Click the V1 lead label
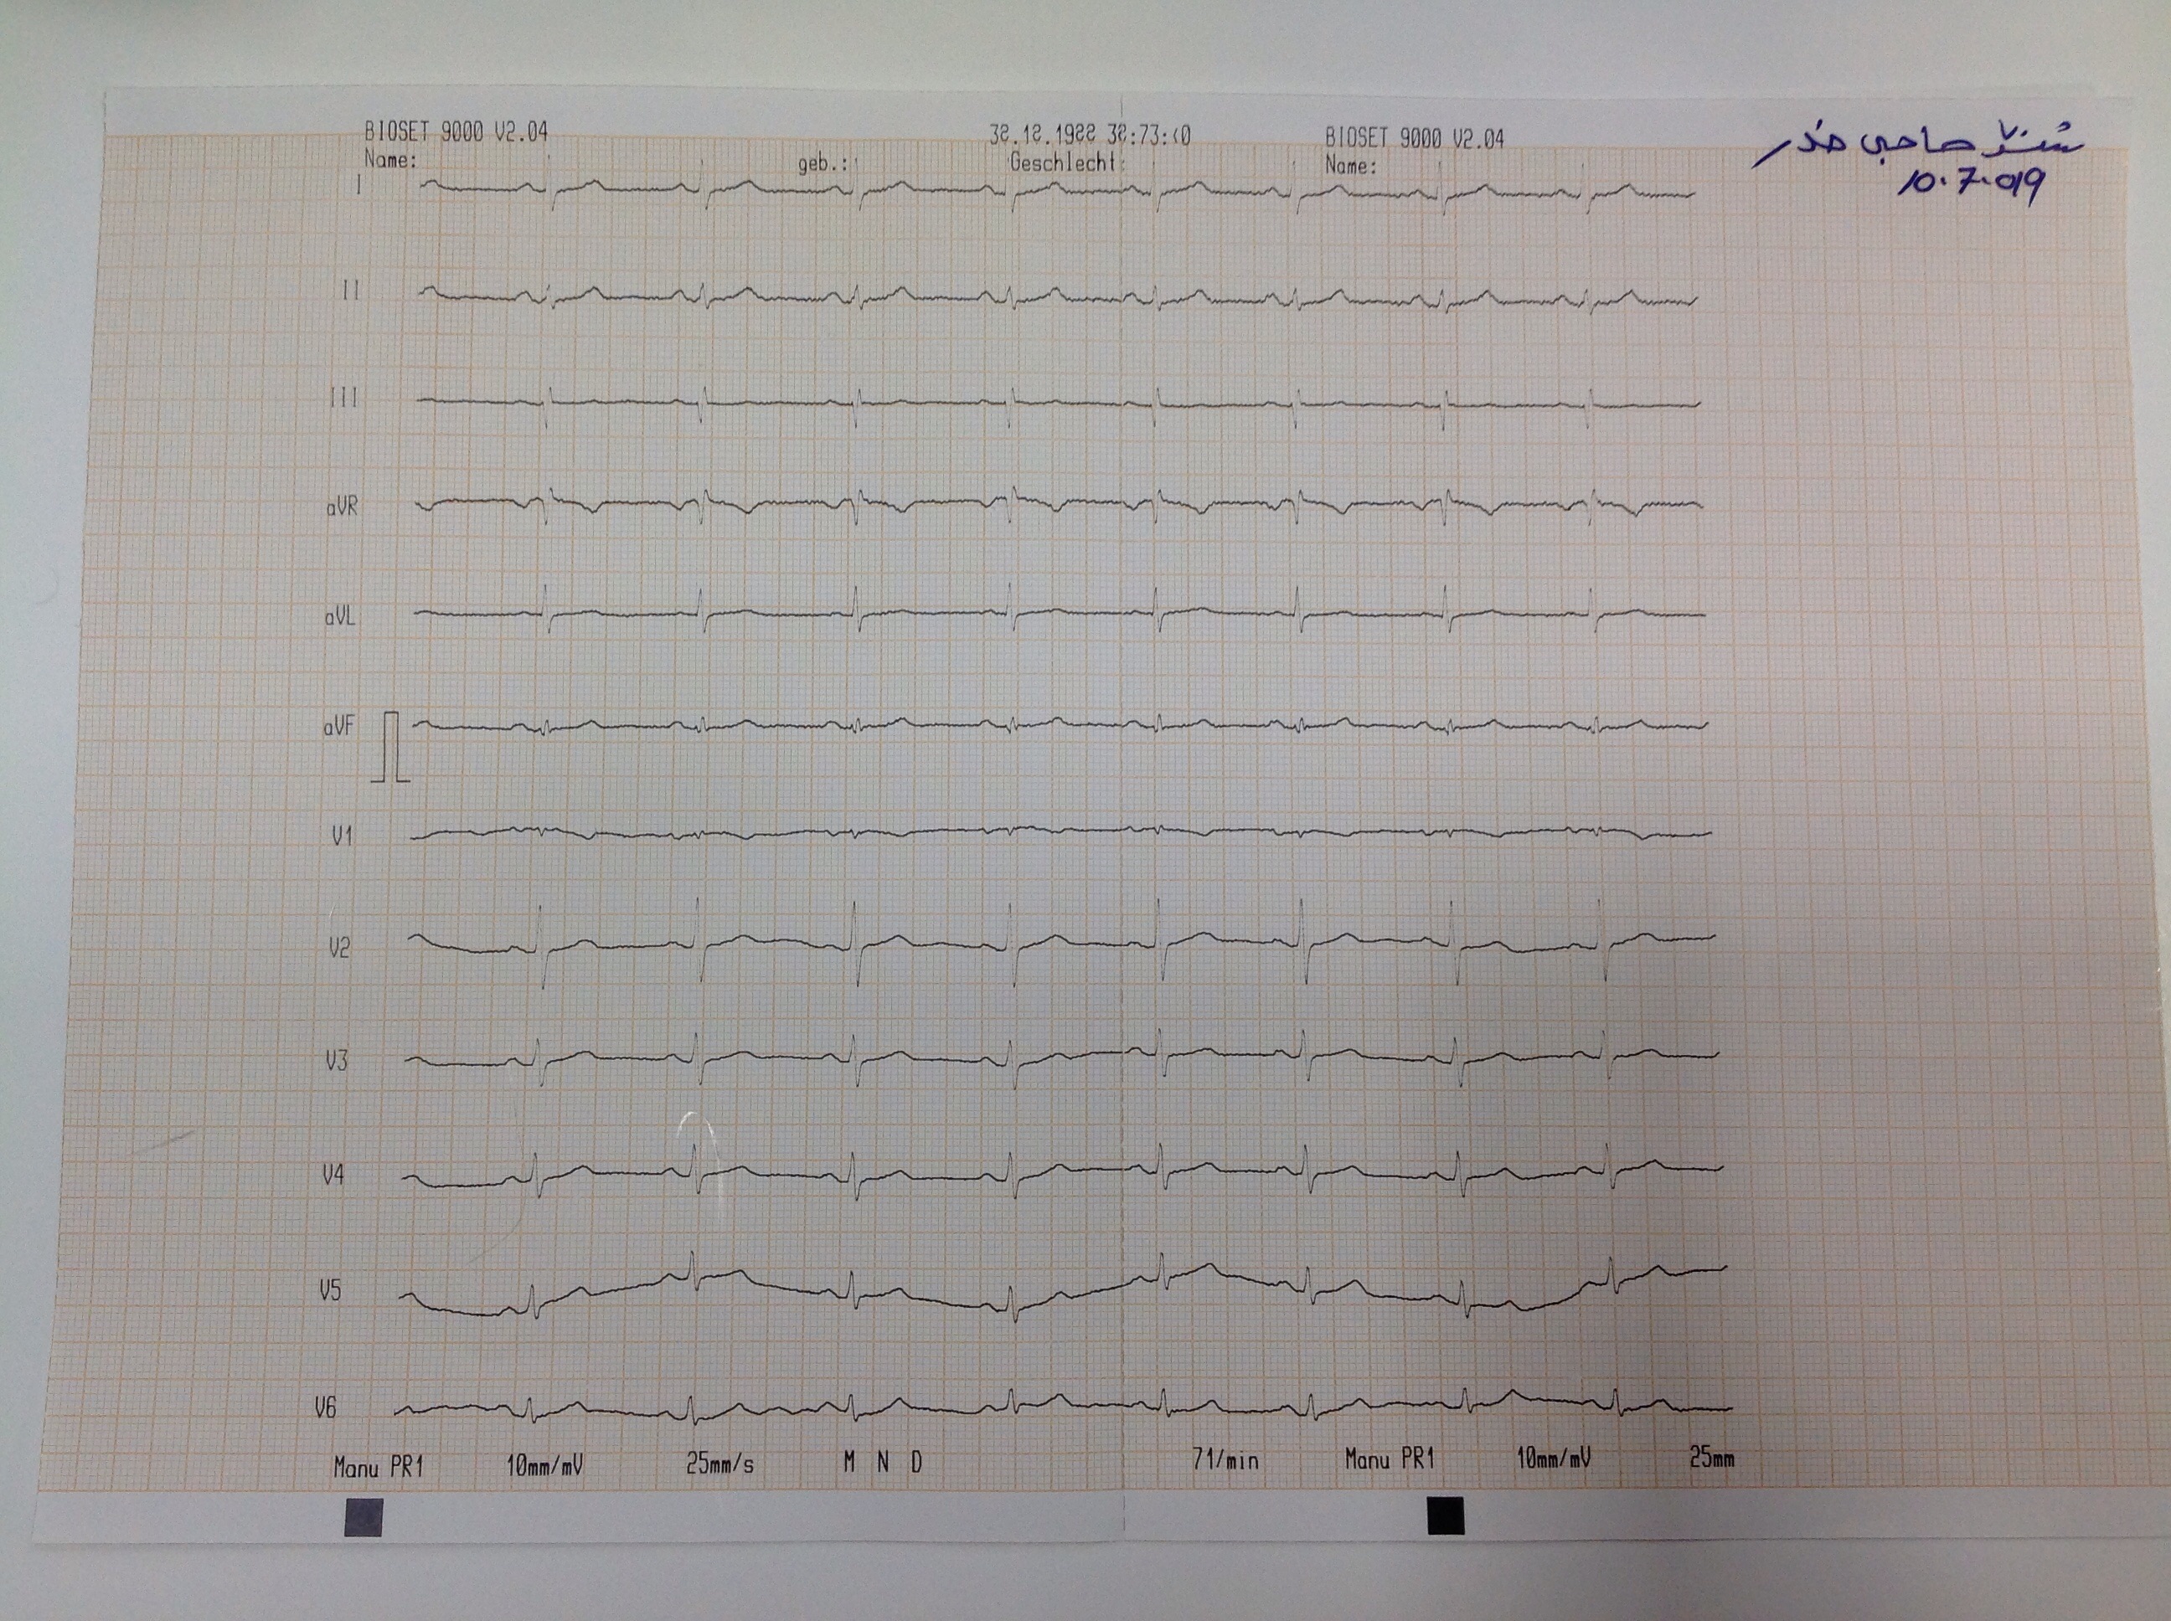 [342, 836]
